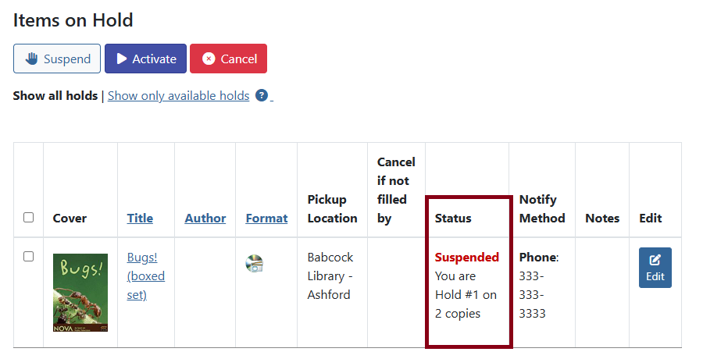
Task: Click the DVD format icon
Action: coord(255,264)
